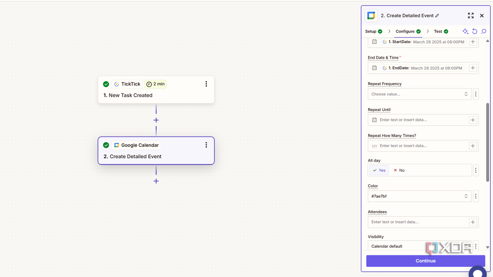Select the TickTick New Task Created step
493x277 pixels.
pos(156,90)
